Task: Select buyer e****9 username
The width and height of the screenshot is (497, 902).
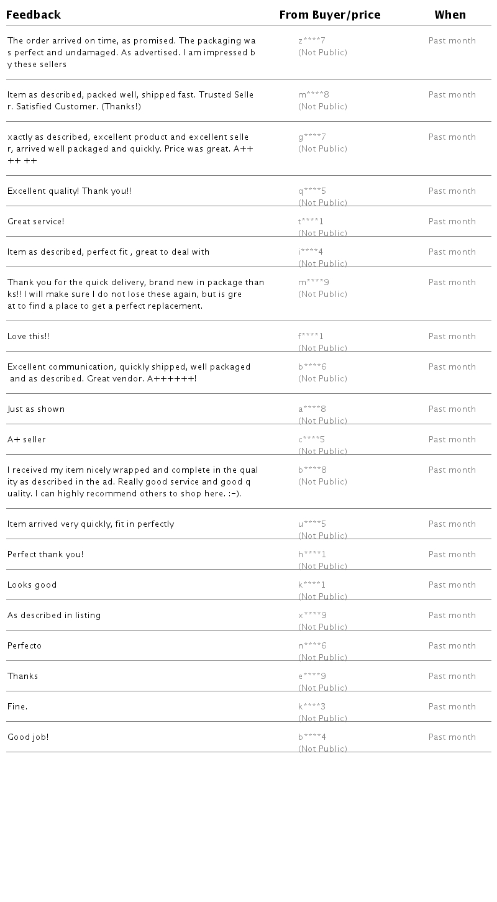Action: click(x=312, y=676)
